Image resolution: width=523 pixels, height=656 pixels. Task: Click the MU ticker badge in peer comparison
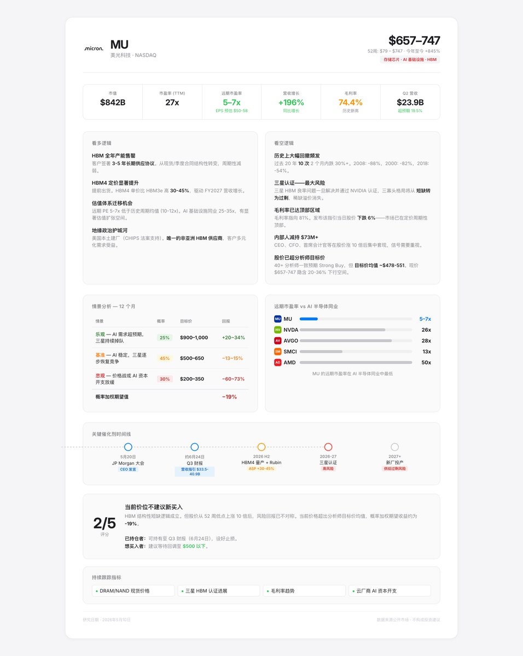278,319
